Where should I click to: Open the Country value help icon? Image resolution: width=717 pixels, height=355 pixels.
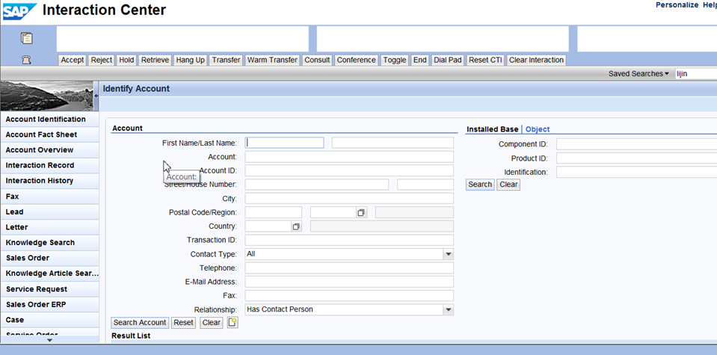coord(296,226)
